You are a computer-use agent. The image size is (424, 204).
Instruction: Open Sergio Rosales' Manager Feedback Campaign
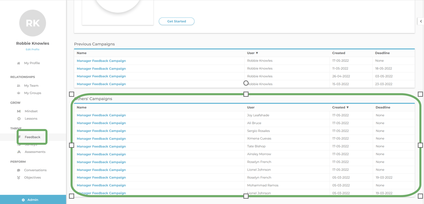(101, 131)
